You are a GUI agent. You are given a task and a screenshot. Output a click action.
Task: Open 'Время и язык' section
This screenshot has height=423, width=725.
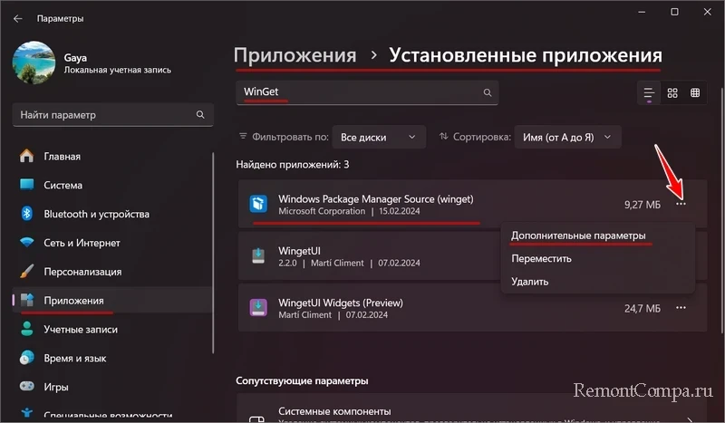tap(112, 359)
